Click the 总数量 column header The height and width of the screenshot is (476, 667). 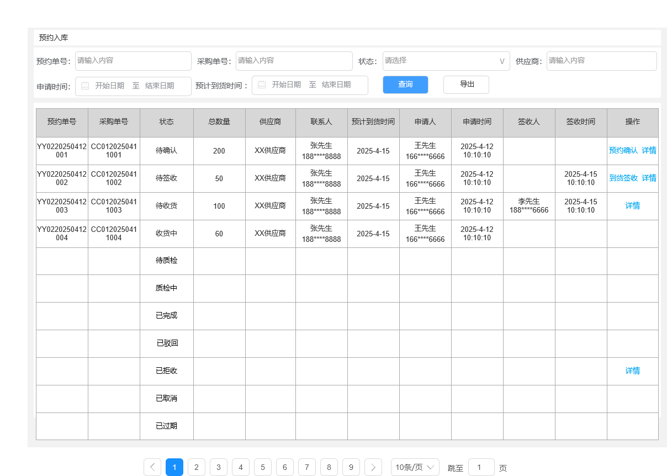(219, 122)
